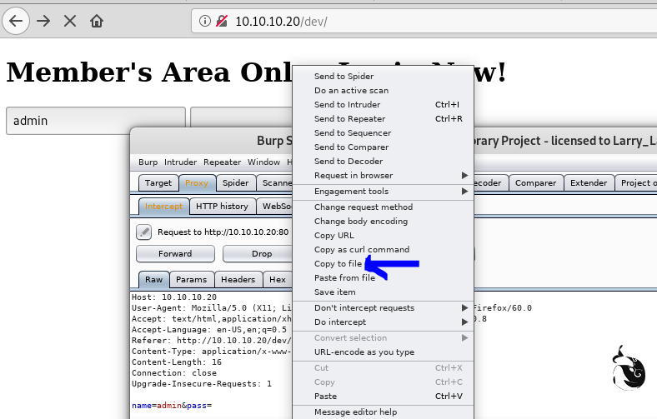
Task: Select Copy to file from context menu
Action: pos(338,264)
